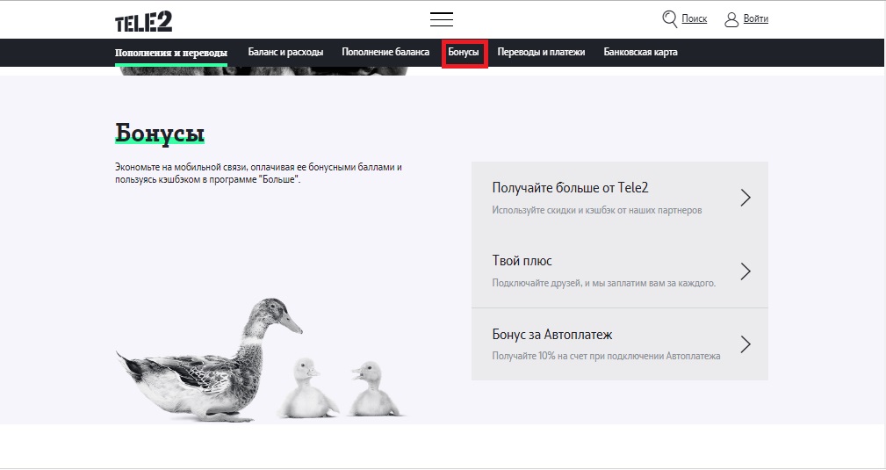Click the search magnifier icon
886x470 pixels.
(669, 18)
